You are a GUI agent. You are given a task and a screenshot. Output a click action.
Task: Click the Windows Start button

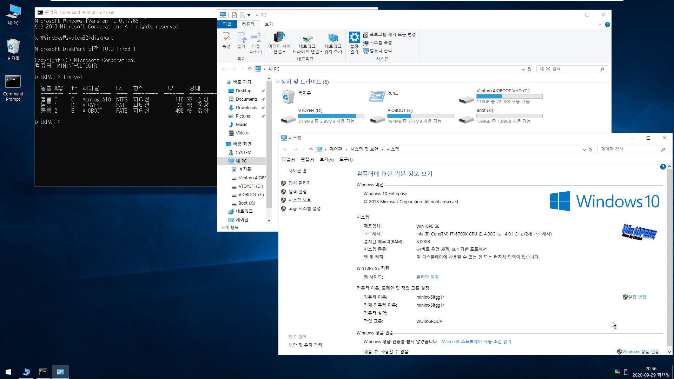(8, 372)
